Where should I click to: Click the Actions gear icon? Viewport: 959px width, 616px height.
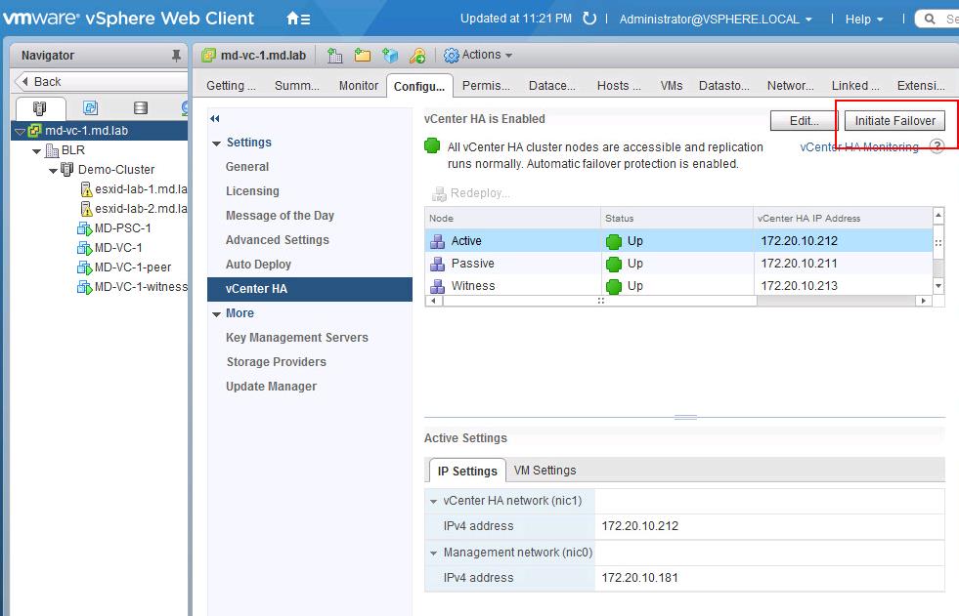pos(452,56)
